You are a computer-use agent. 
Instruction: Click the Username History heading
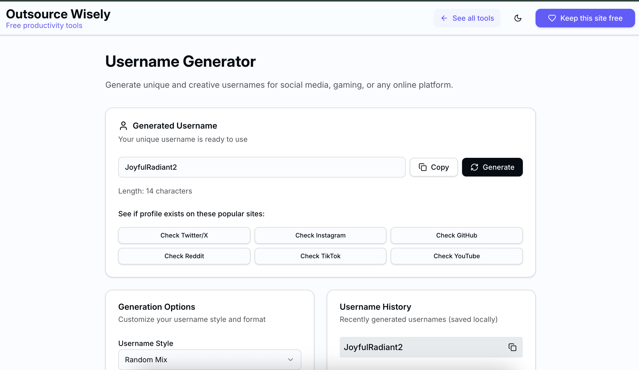[375, 307]
